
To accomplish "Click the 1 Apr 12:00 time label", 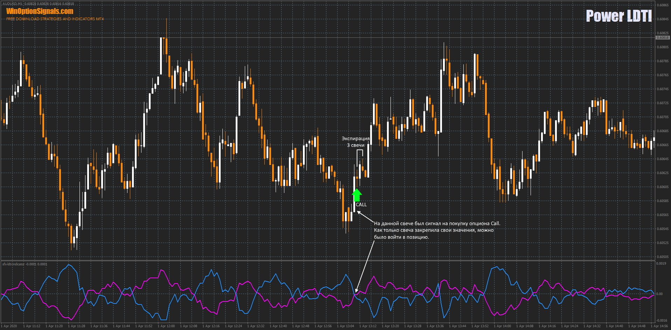I will coord(167,326).
